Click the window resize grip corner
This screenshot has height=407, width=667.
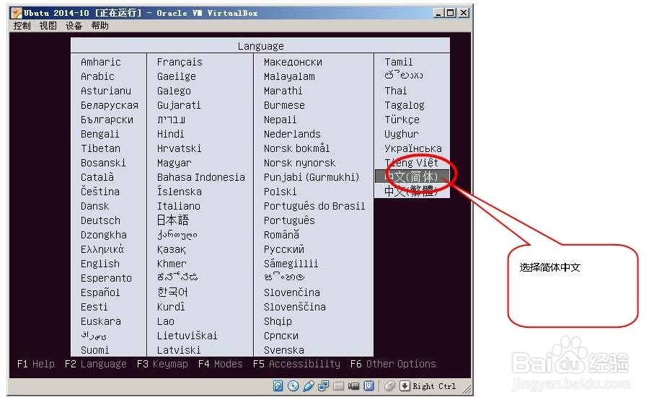click(467, 388)
